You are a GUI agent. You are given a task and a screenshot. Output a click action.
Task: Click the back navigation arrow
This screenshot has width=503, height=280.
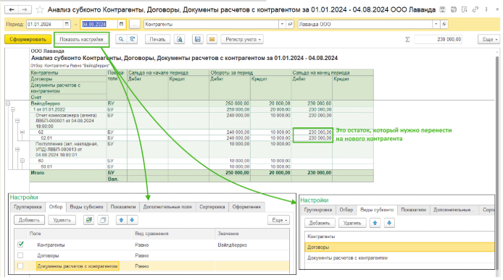(12, 9)
